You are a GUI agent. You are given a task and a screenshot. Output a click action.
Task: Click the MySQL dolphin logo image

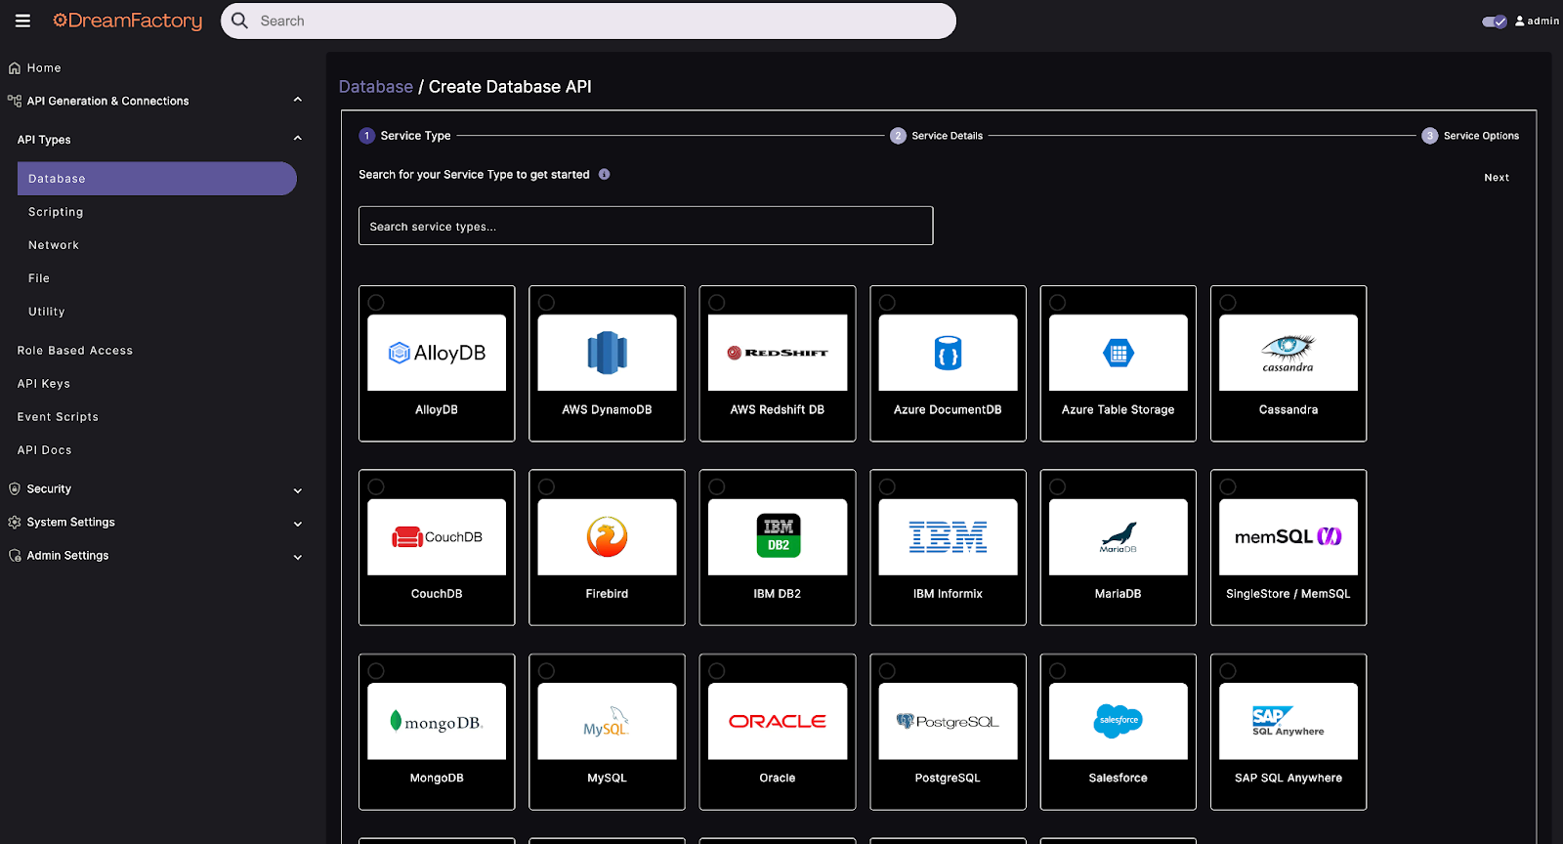[x=607, y=721]
